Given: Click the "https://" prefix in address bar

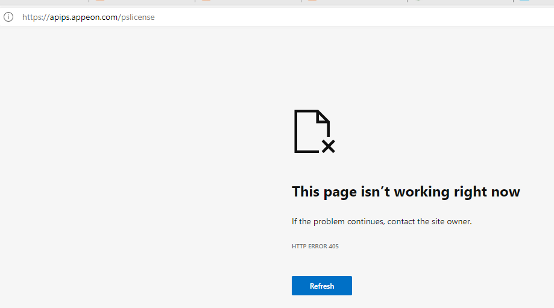Looking at the screenshot, I should coord(34,17).
